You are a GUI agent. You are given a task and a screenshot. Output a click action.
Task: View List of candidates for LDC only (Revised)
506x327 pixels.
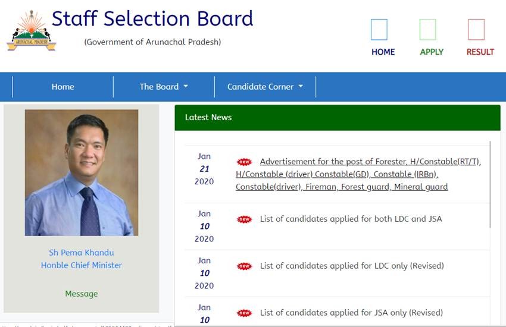point(352,266)
